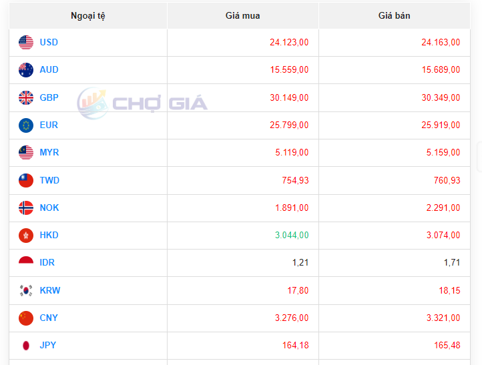Screen dimensions: 482x365
Task: Click the Chinese flag icon
Action: coord(26,318)
